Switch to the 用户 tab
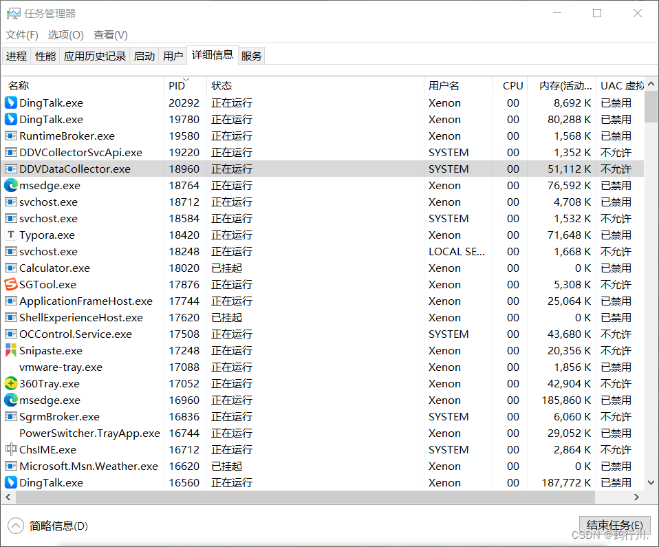The width and height of the screenshot is (659, 547). pos(173,56)
